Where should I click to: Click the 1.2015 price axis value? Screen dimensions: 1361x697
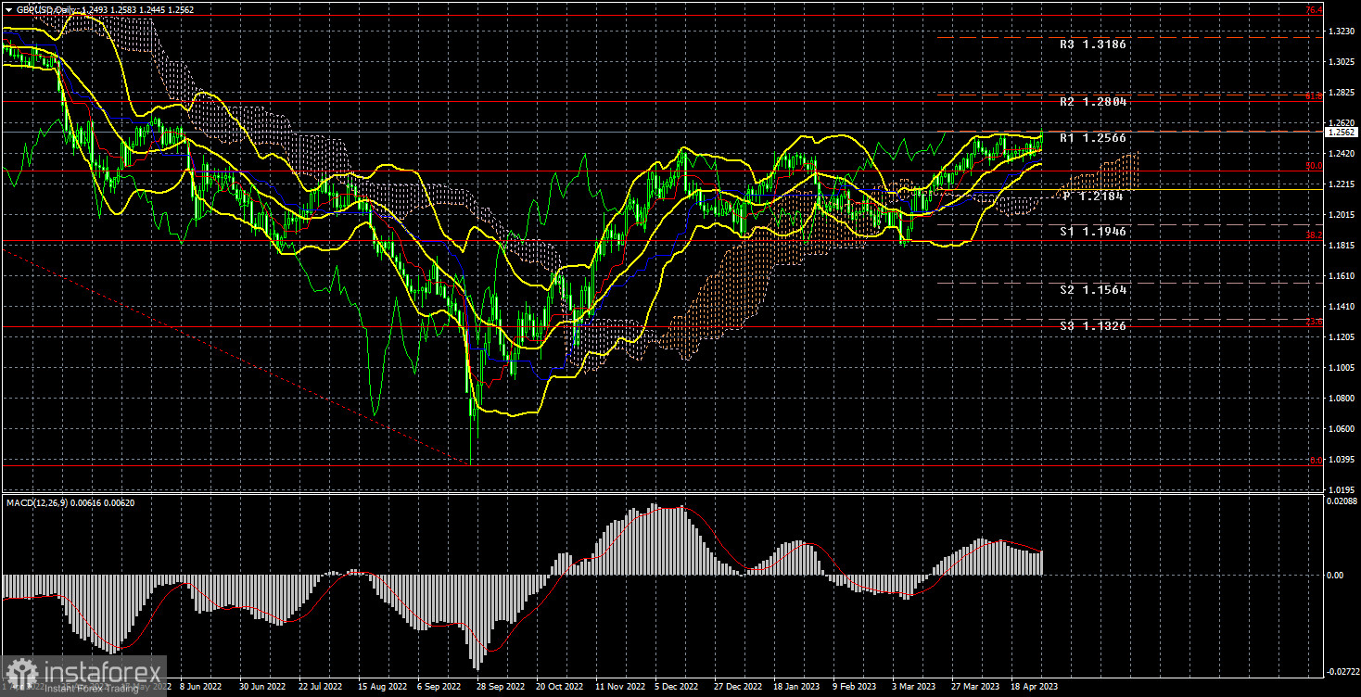click(x=1341, y=215)
